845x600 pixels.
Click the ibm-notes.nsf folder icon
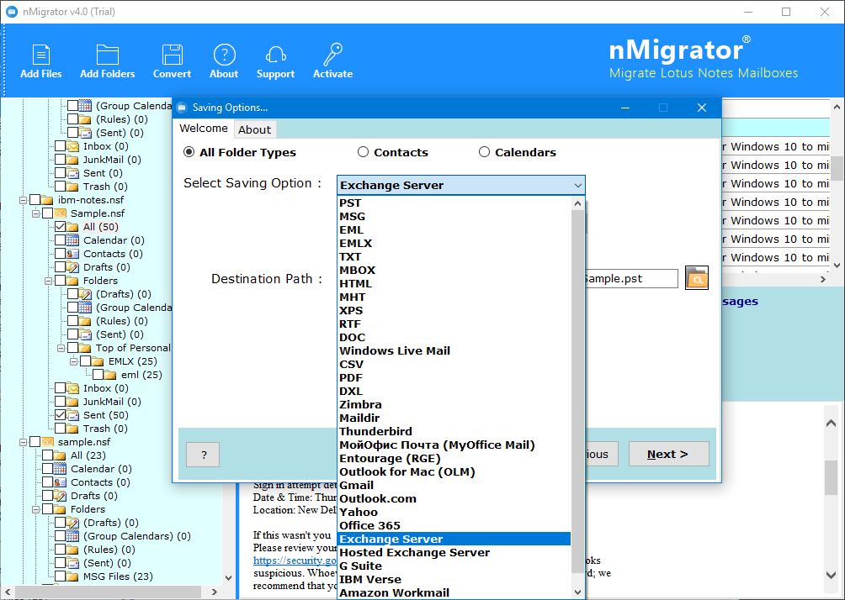47,200
